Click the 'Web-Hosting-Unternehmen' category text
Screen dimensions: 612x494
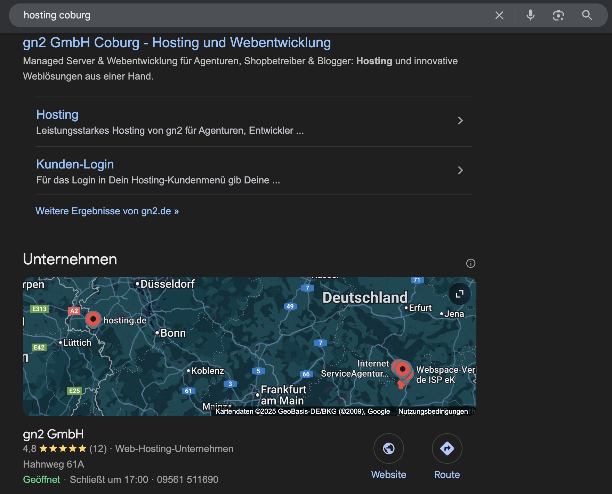[x=174, y=448]
